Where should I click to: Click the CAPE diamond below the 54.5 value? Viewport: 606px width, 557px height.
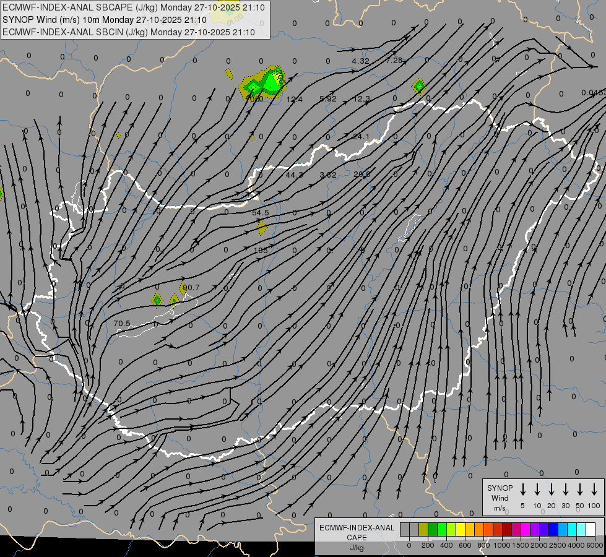[262, 227]
